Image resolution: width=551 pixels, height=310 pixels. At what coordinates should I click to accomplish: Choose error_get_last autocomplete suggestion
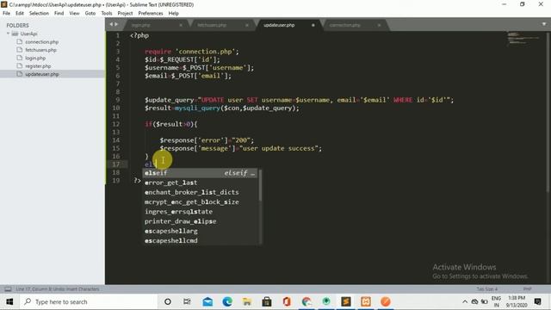click(x=201, y=183)
